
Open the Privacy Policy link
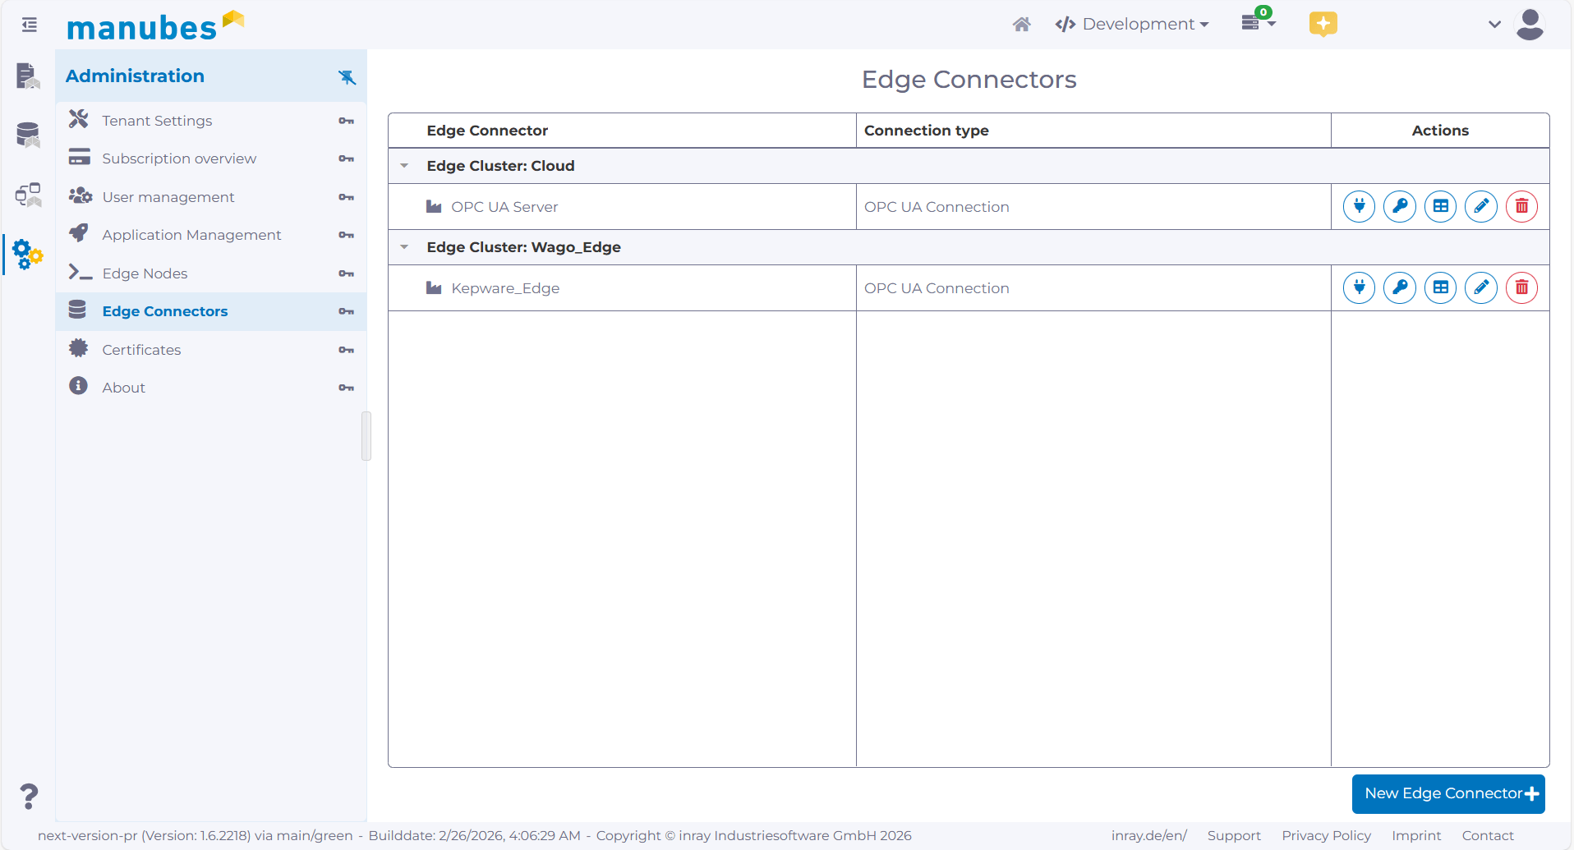(x=1326, y=835)
